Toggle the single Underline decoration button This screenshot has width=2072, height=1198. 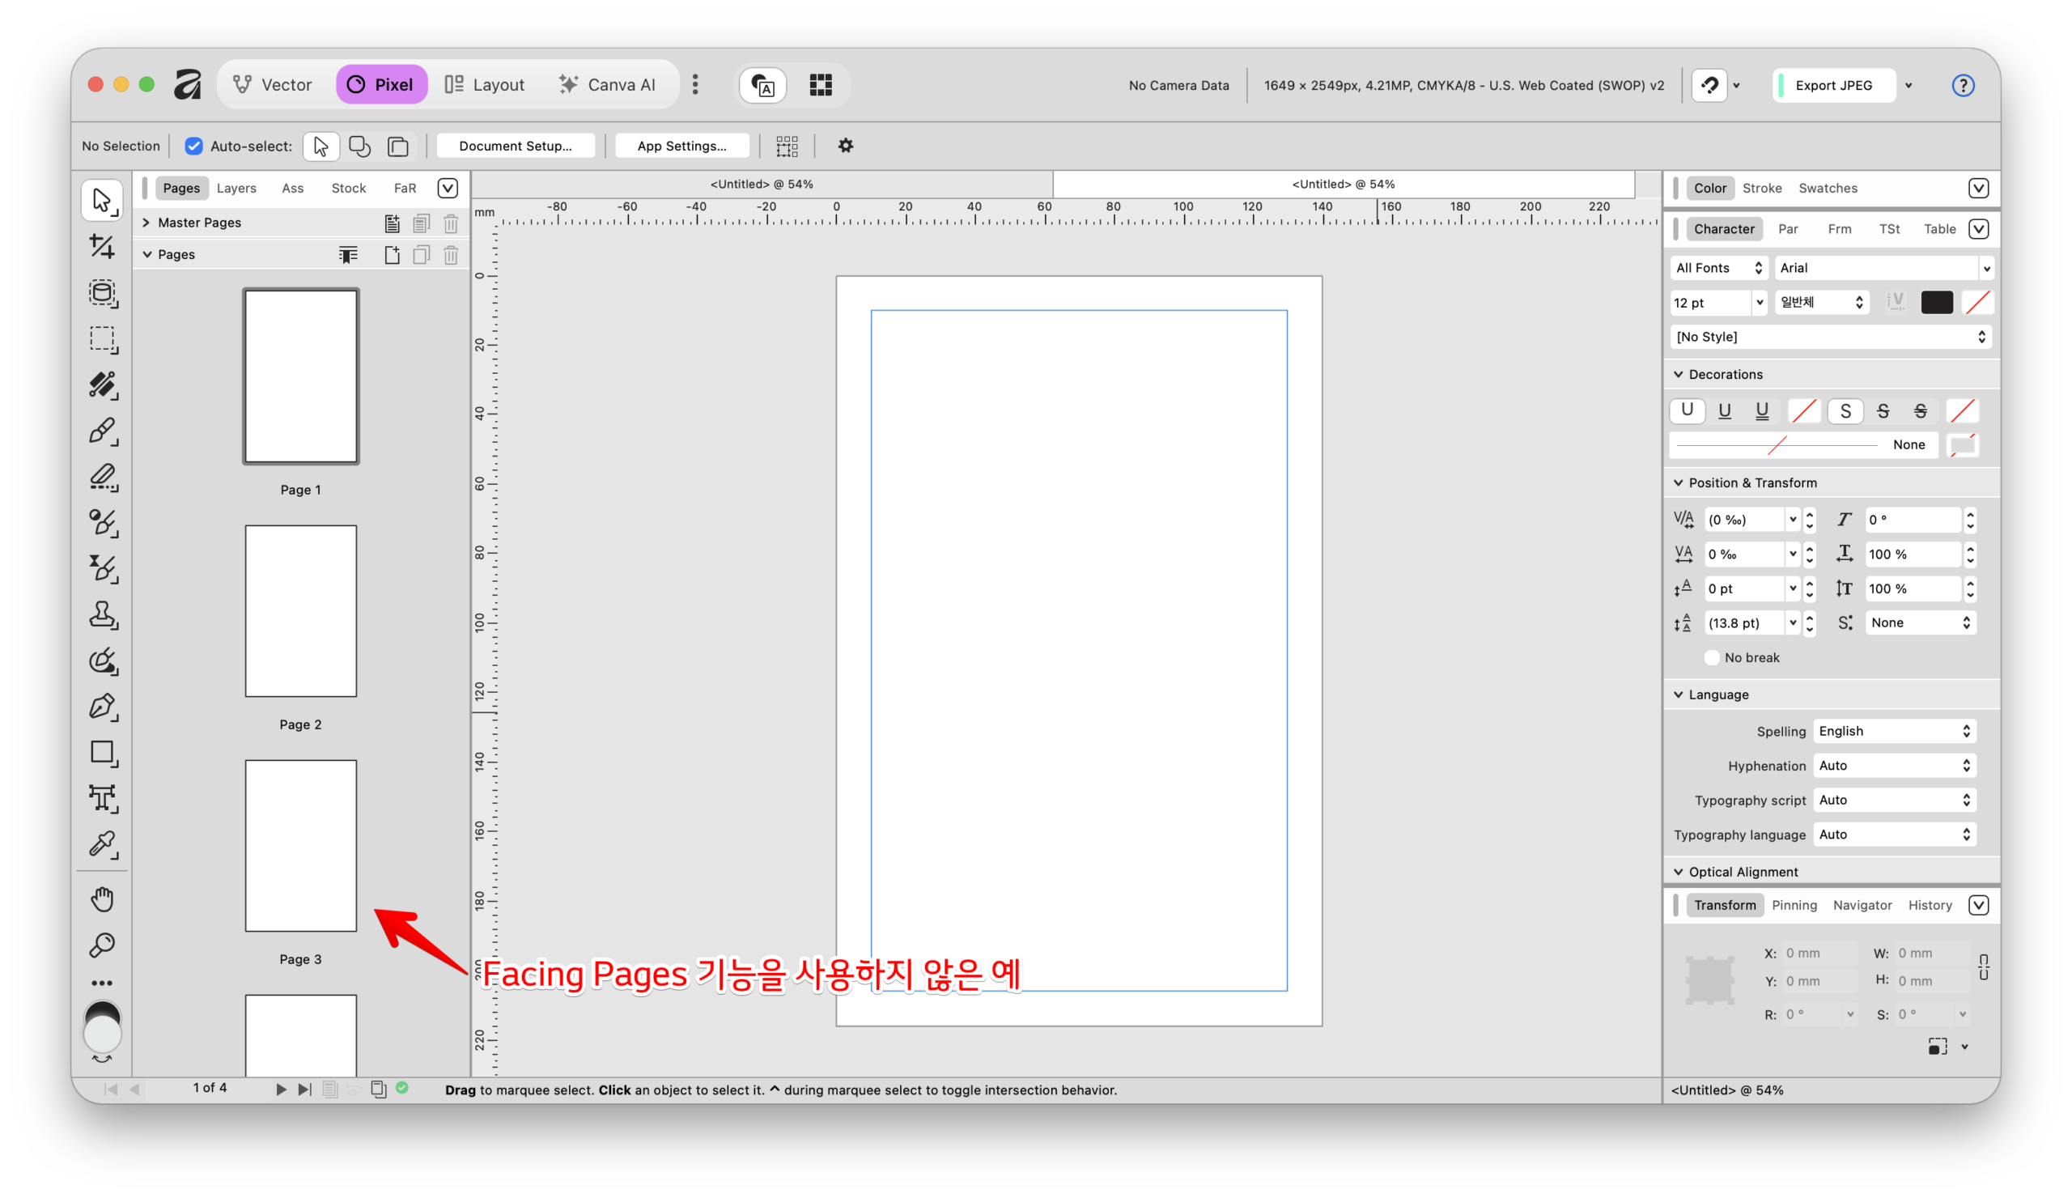pyautogui.click(x=1724, y=410)
